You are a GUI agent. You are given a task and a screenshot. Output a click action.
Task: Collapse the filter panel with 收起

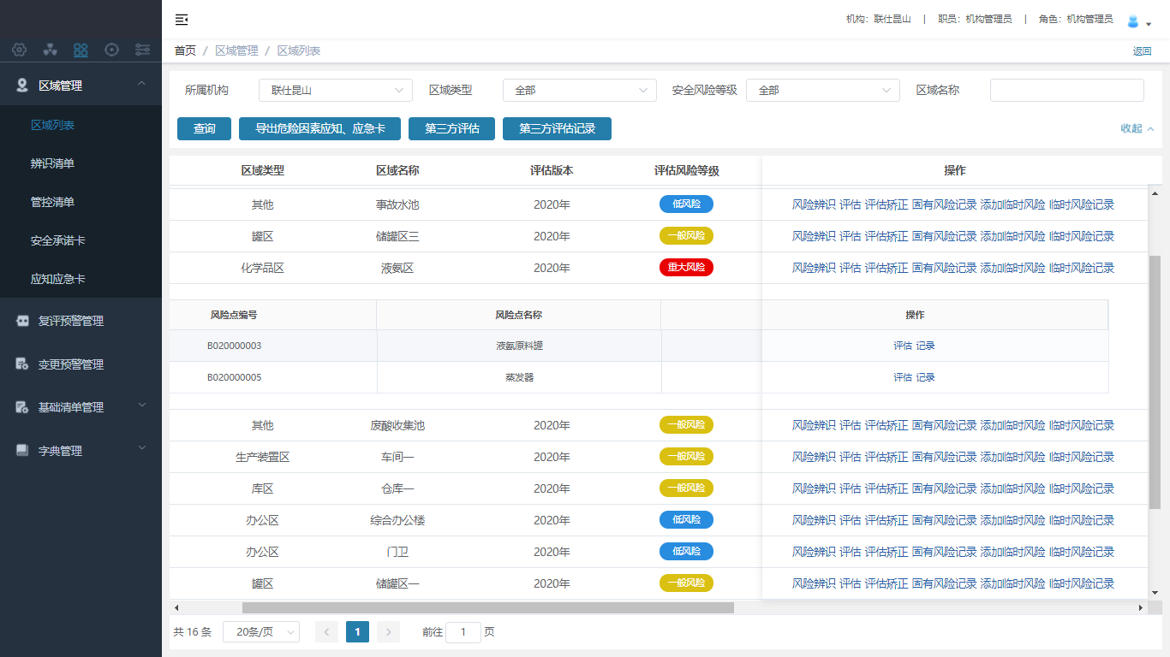(x=1137, y=128)
